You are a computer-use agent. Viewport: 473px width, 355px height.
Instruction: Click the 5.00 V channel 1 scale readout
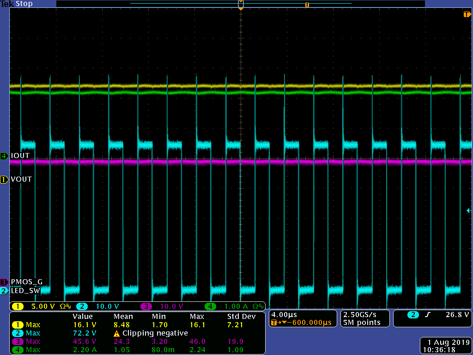(x=43, y=306)
